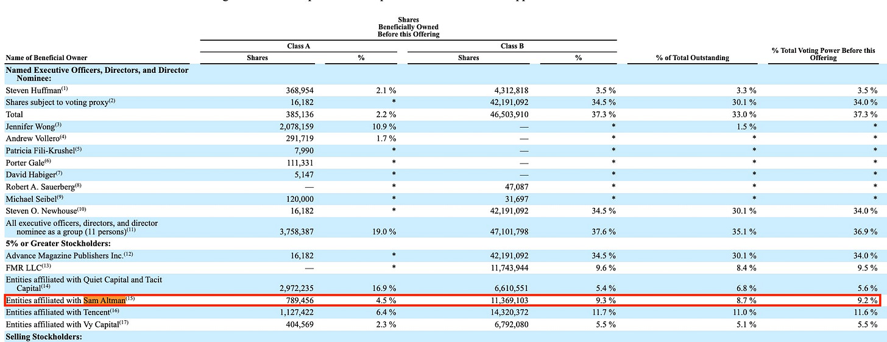Click the 'Jennifer Wong' row name

pyautogui.click(x=34, y=126)
